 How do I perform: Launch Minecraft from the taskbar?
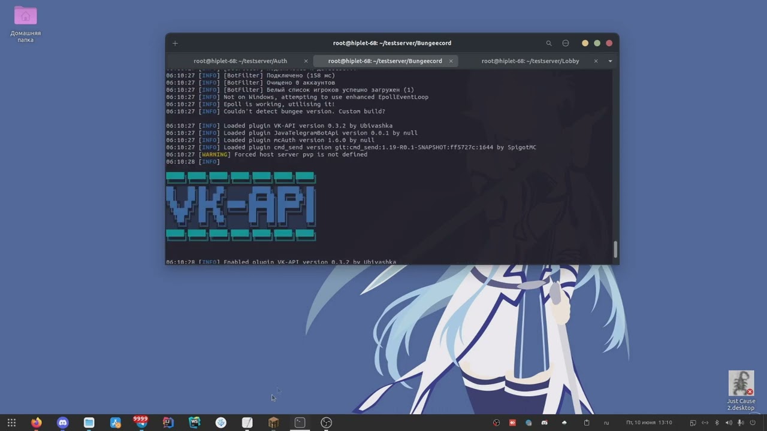coord(274,423)
